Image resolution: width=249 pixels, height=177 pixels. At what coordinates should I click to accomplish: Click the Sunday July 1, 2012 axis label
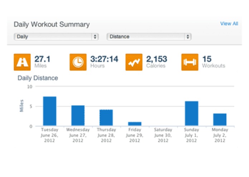click(x=192, y=135)
